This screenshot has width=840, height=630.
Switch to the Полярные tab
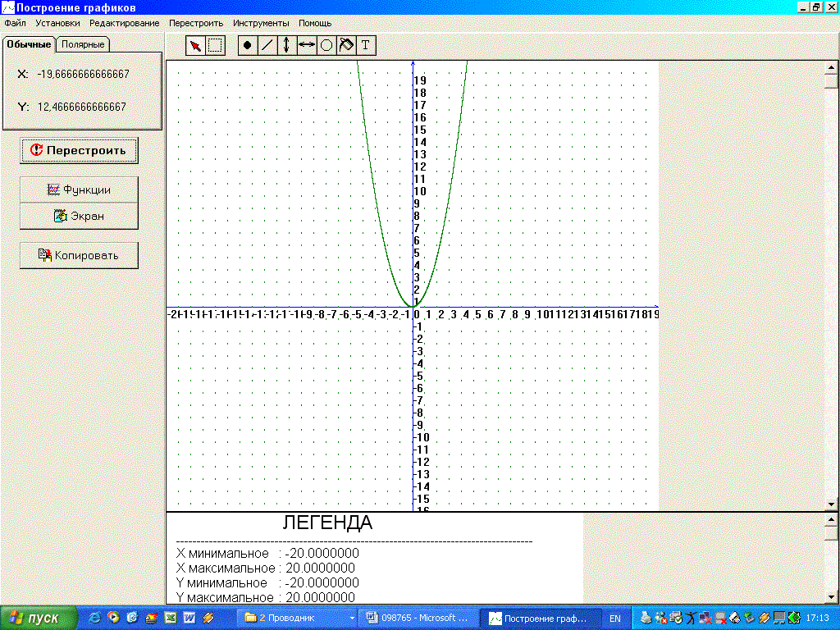83,44
